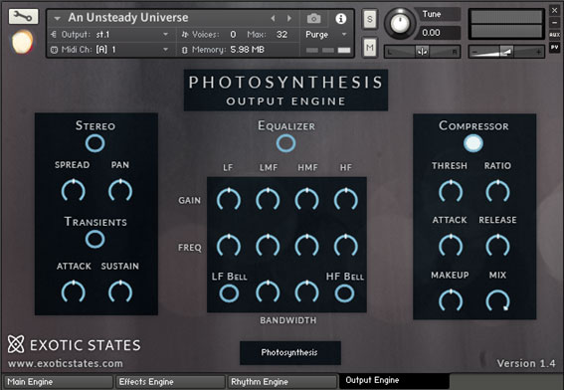Click the LF Freq knob
The width and height of the screenshot is (564, 390).
point(229,246)
